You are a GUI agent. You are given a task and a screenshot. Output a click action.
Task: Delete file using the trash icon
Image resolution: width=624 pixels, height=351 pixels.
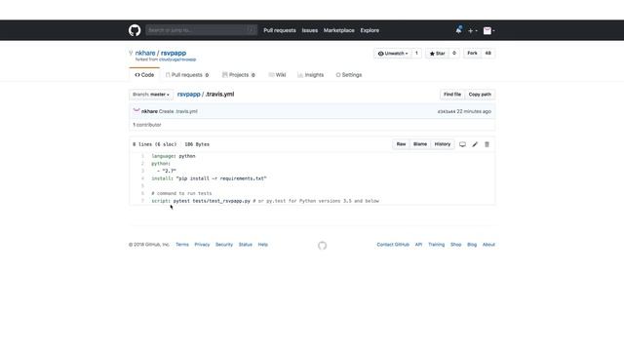[487, 144]
